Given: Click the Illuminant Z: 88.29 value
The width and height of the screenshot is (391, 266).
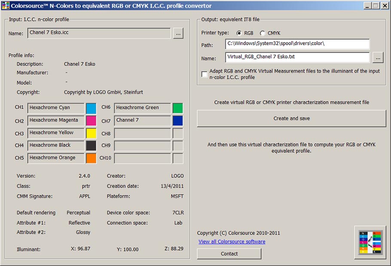Looking at the screenshot, I should (x=174, y=249).
